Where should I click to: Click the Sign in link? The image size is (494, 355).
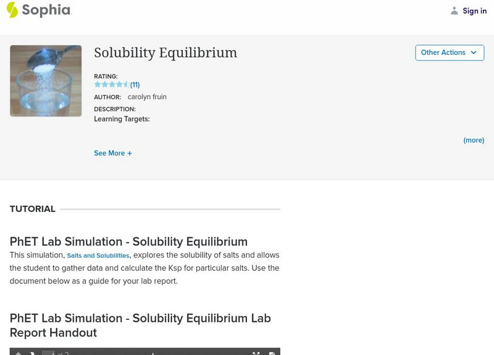(x=474, y=11)
